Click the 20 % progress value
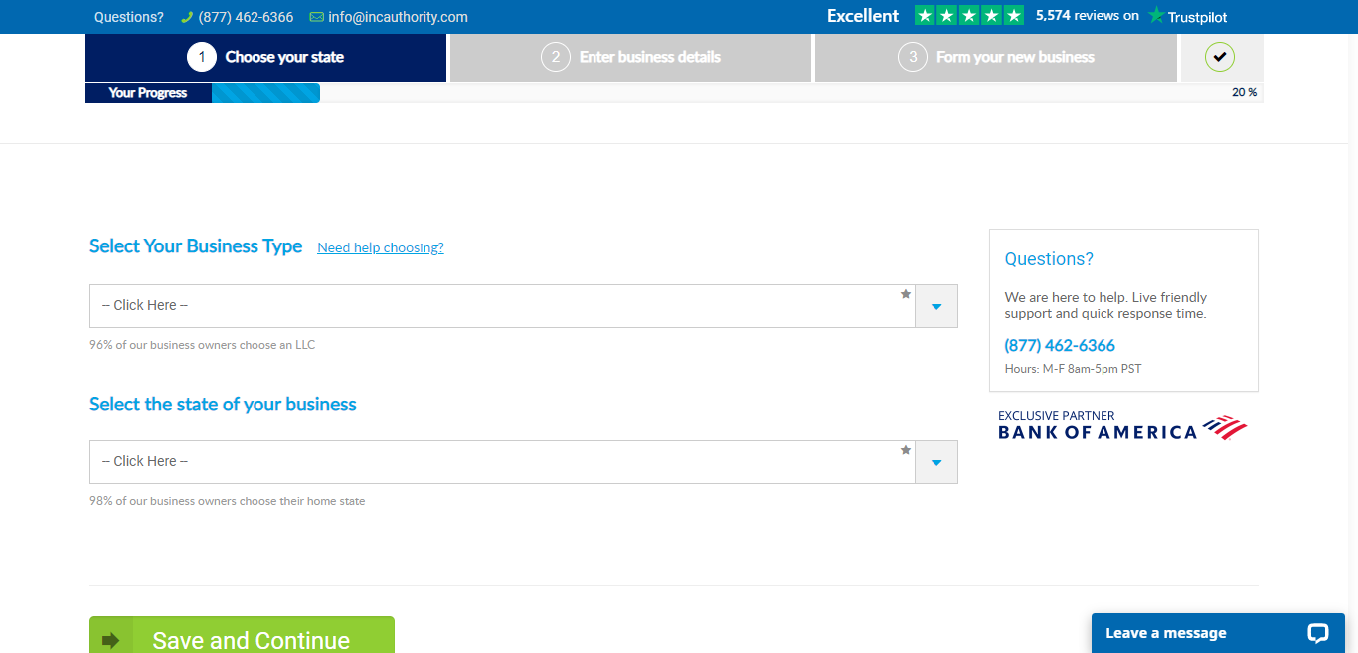 coord(1245,92)
